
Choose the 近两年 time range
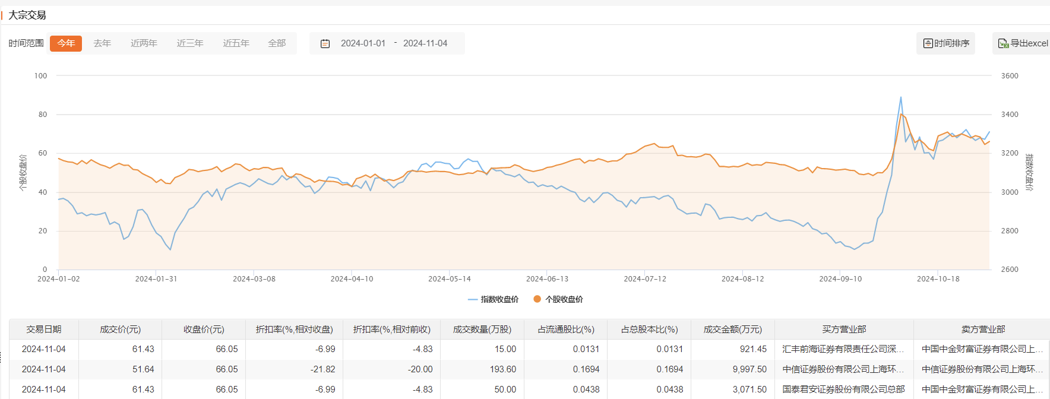point(144,43)
